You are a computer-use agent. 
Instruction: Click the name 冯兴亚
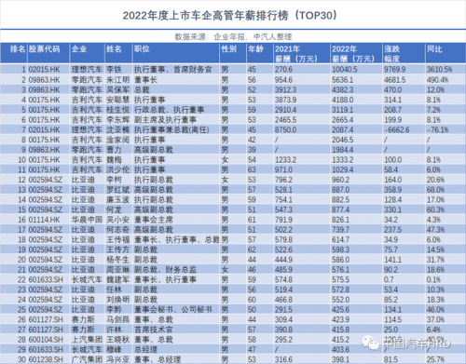117,359
